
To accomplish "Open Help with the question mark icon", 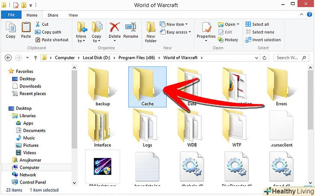I will point(309,14).
